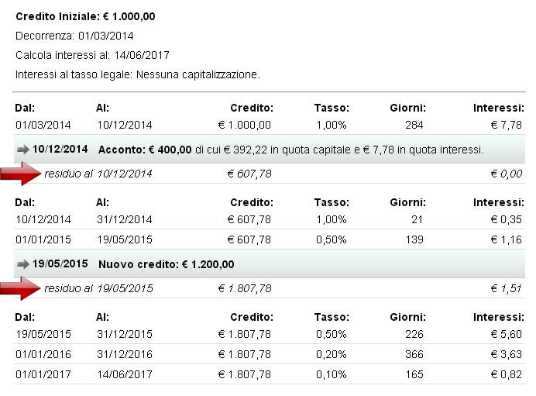Click the gray arrow next to 10/12/2014 Acconto
This screenshot has height=396, width=536.
click(23, 150)
